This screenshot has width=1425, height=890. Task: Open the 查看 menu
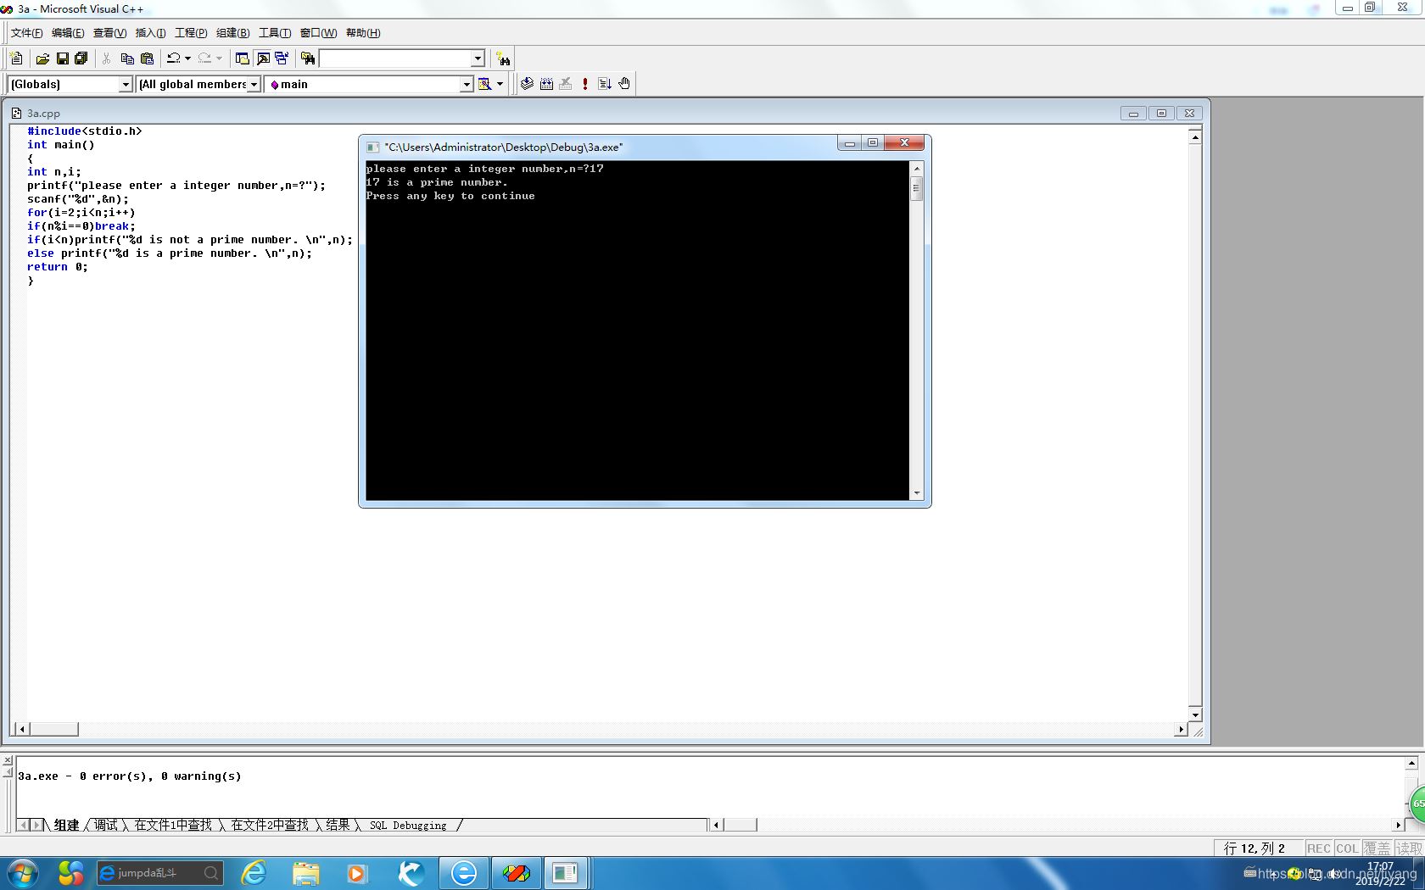pos(109,33)
